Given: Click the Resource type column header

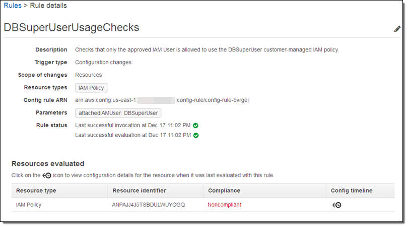Looking at the screenshot, I should pyautogui.click(x=36, y=191).
